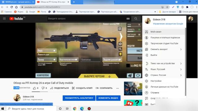This screenshot has width=198, height=111.
Task: Open Настройки menu entry
Action: (164, 81)
